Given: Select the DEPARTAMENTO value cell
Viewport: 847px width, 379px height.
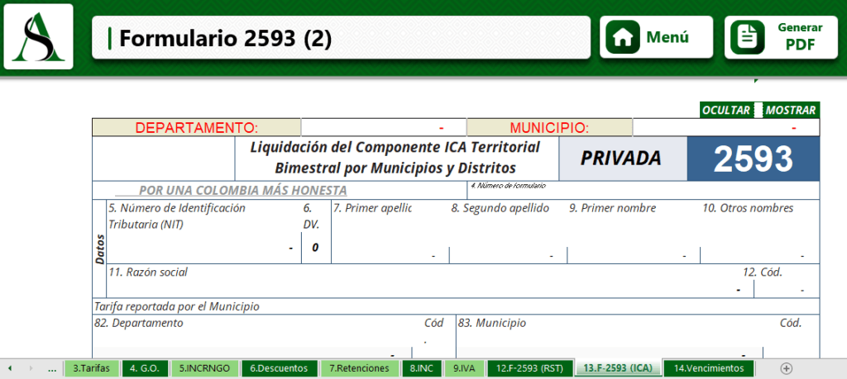Looking at the screenshot, I should (383, 128).
